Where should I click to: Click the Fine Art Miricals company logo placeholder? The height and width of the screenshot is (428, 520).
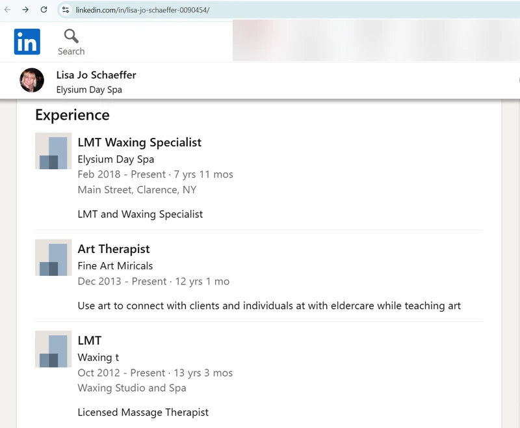click(53, 258)
